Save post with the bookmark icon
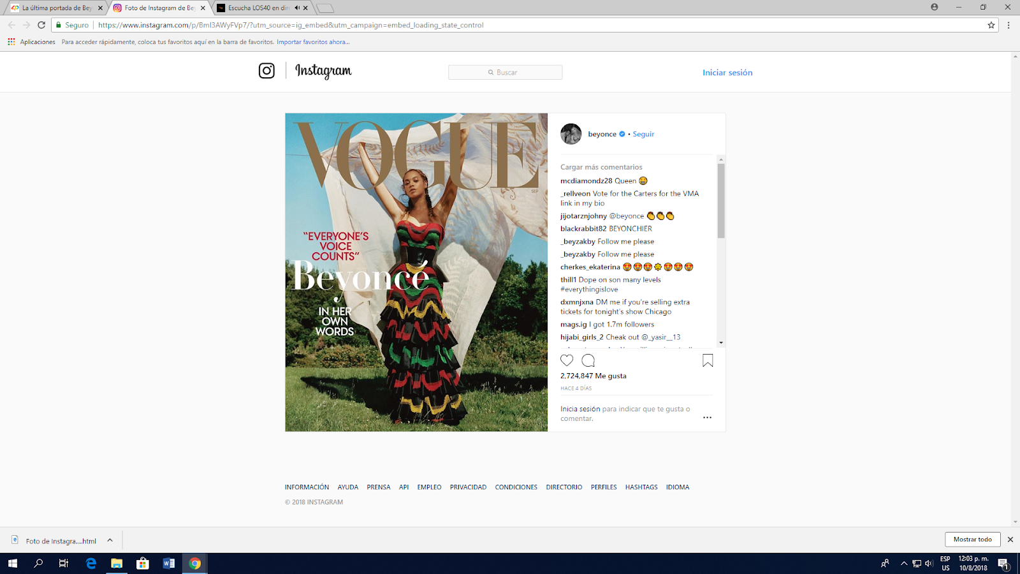The height and width of the screenshot is (574, 1020). coord(708,360)
